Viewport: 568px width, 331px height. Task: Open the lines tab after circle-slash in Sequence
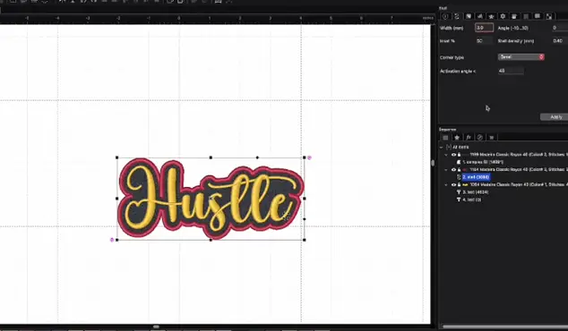(492, 138)
